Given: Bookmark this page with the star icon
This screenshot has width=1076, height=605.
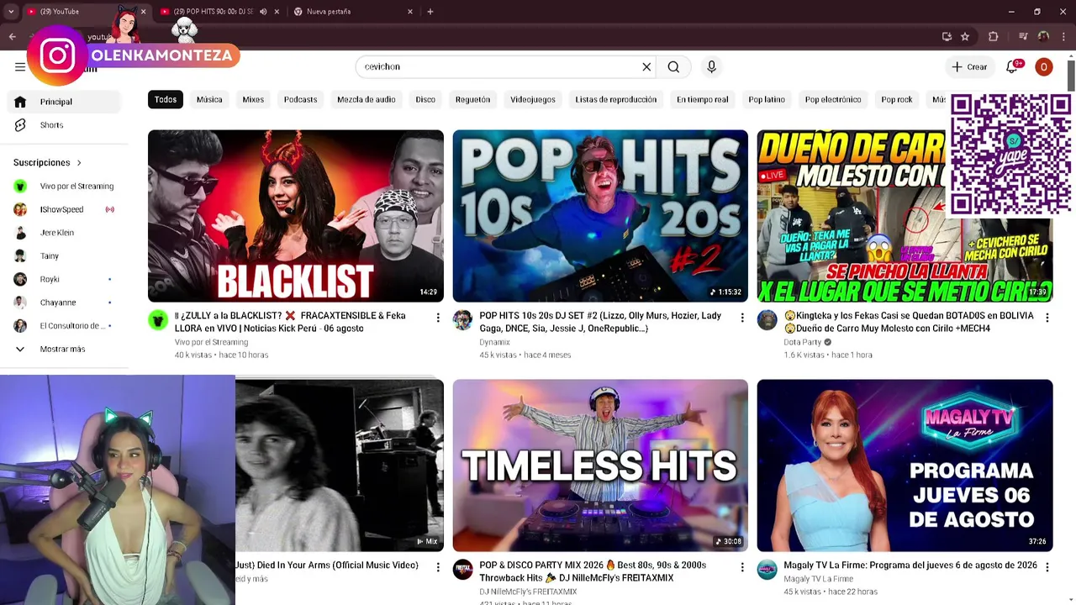Looking at the screenshot, I should (x=965, y=36).
